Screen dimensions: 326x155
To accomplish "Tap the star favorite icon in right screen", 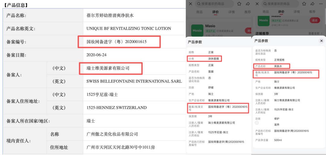I will 304,4.
